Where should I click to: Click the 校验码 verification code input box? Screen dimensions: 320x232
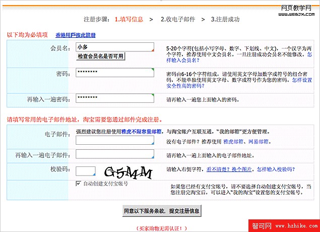[x=86, y=171]
